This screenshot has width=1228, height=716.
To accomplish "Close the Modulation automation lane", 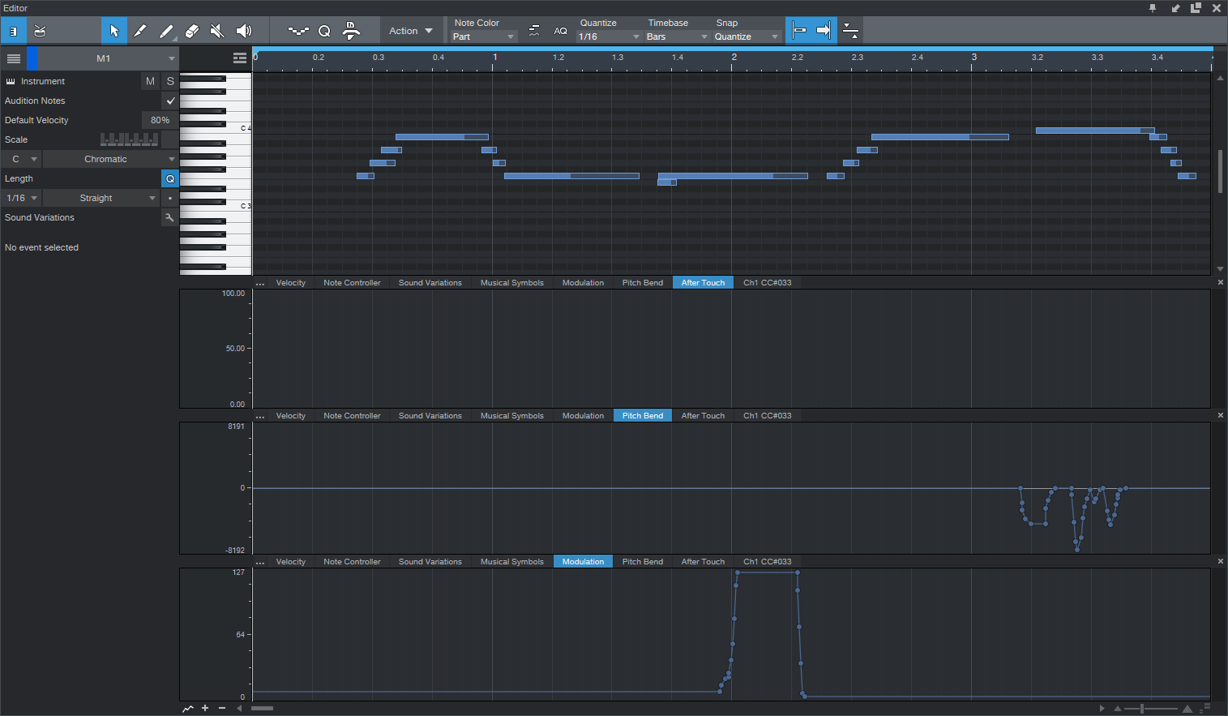I will coord(1221,561).
